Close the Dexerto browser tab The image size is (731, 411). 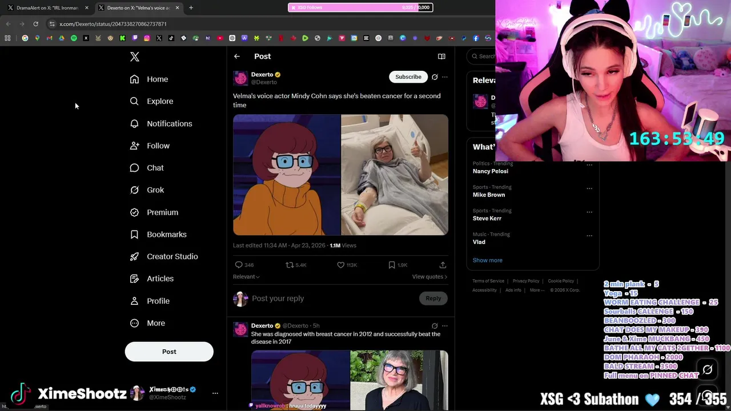point(177,7)
